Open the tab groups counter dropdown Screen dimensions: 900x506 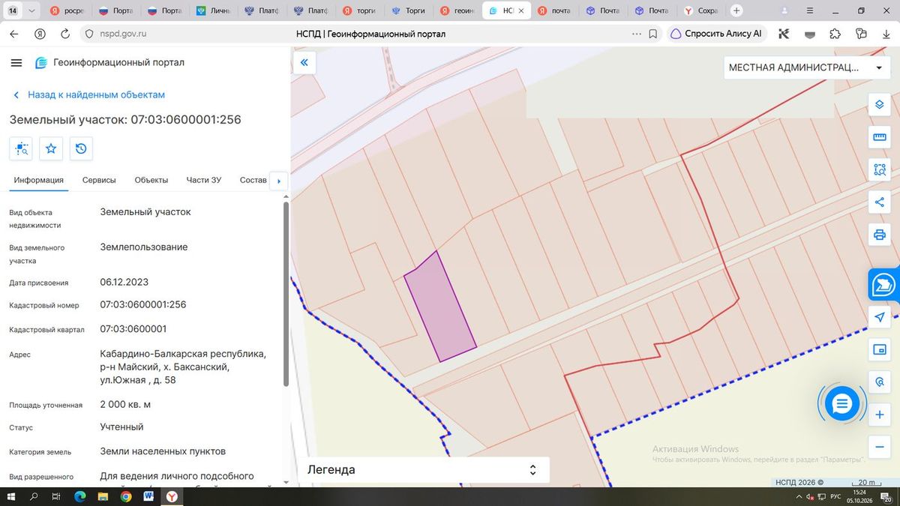21,10
